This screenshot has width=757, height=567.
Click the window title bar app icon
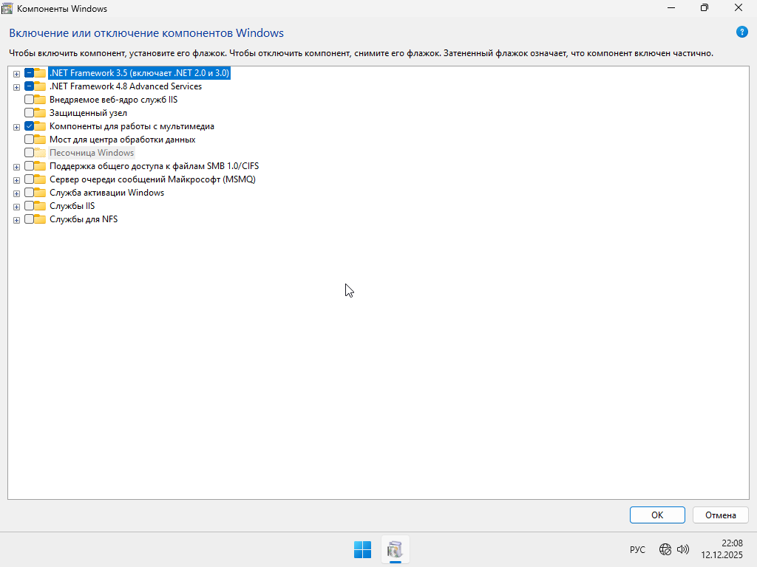(x=8, y=8)
